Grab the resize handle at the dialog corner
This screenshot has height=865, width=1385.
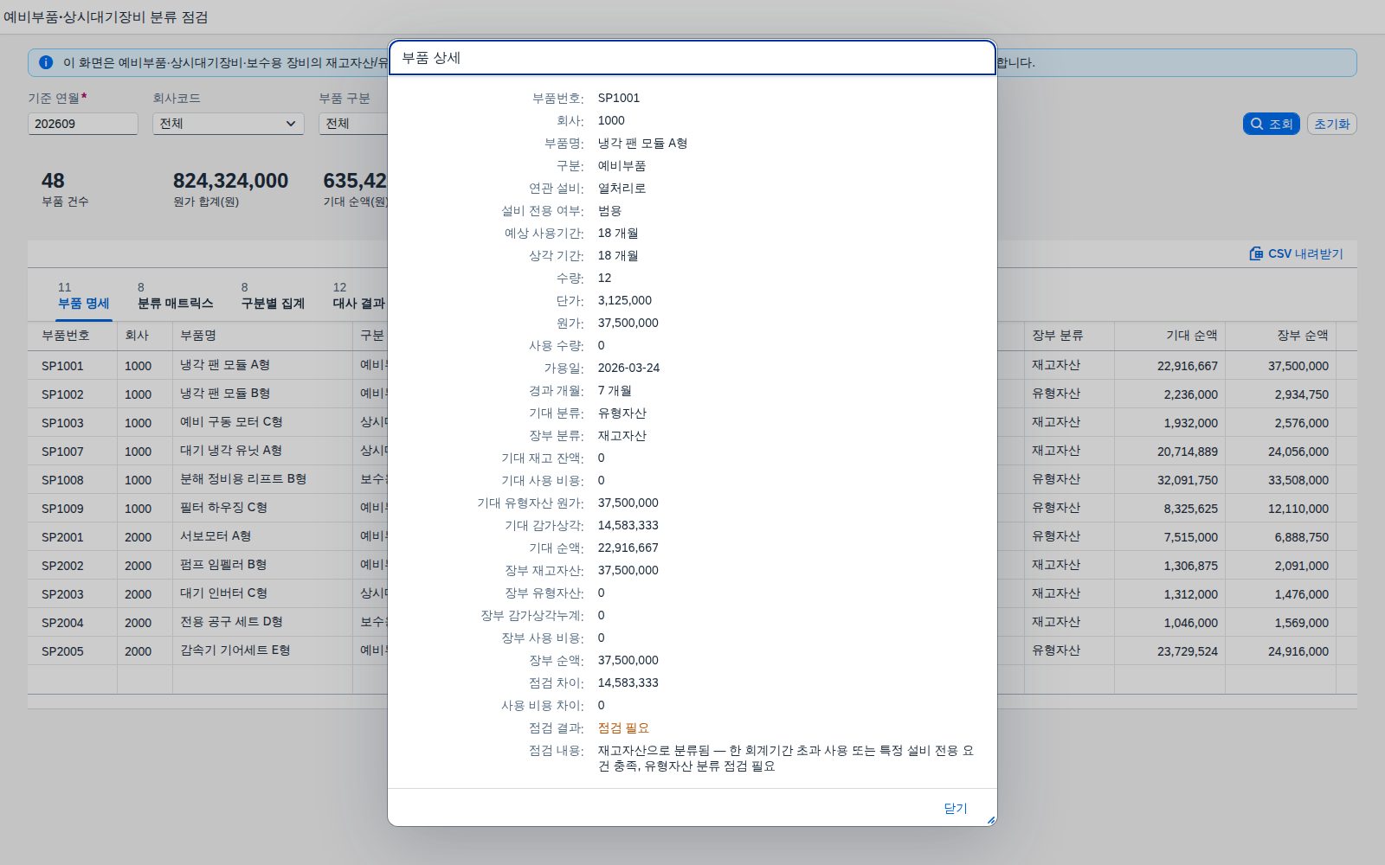[x=990, y=819]
